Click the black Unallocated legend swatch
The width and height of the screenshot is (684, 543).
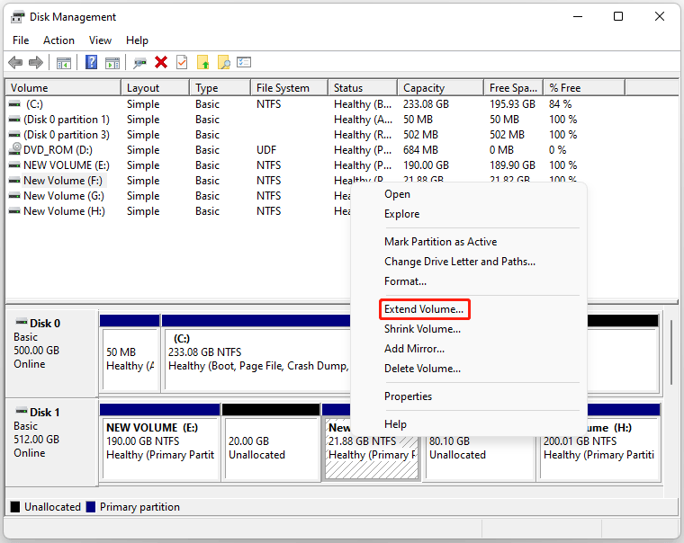click(15, 507)
